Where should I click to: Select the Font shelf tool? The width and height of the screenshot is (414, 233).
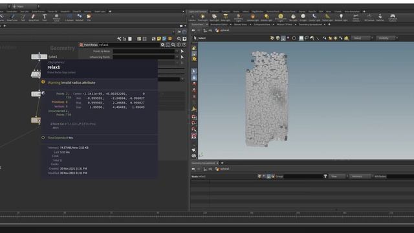45,17
